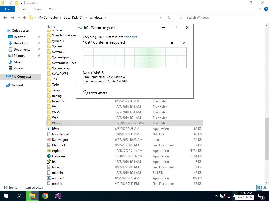Open the Windows link in recycling dialog
This screenshot has width=269, height=201.
click(130, 37)
